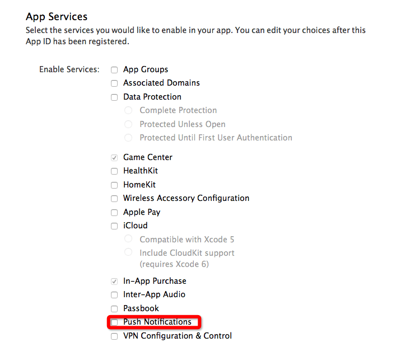Enable the Data Protection checkbox
The image size is (400, 361).
coord(114,97)
